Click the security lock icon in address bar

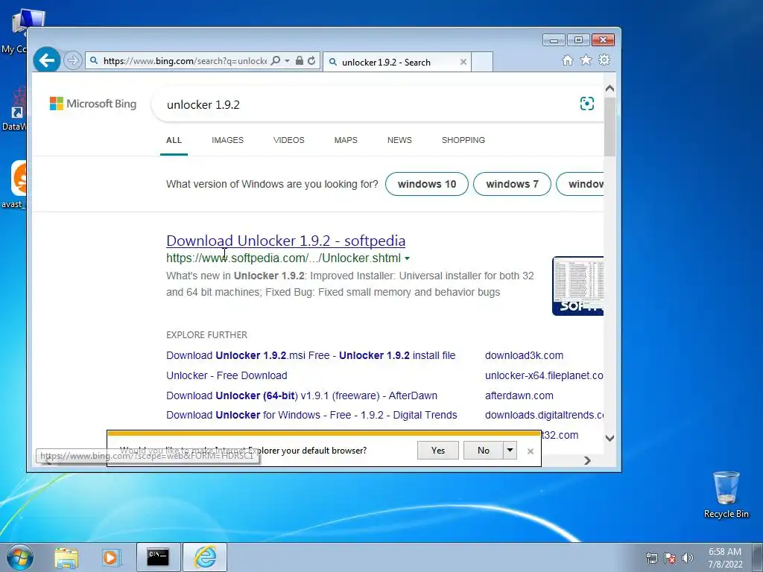pos(300,61)
